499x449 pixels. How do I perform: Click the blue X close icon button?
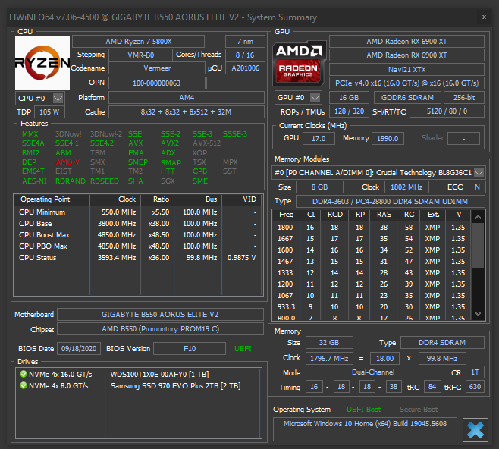[475, 430]
